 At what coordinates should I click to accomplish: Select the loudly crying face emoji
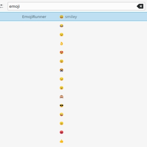(61, 70)
